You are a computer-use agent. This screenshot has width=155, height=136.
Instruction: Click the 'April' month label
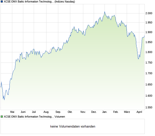tap(139, 112)
